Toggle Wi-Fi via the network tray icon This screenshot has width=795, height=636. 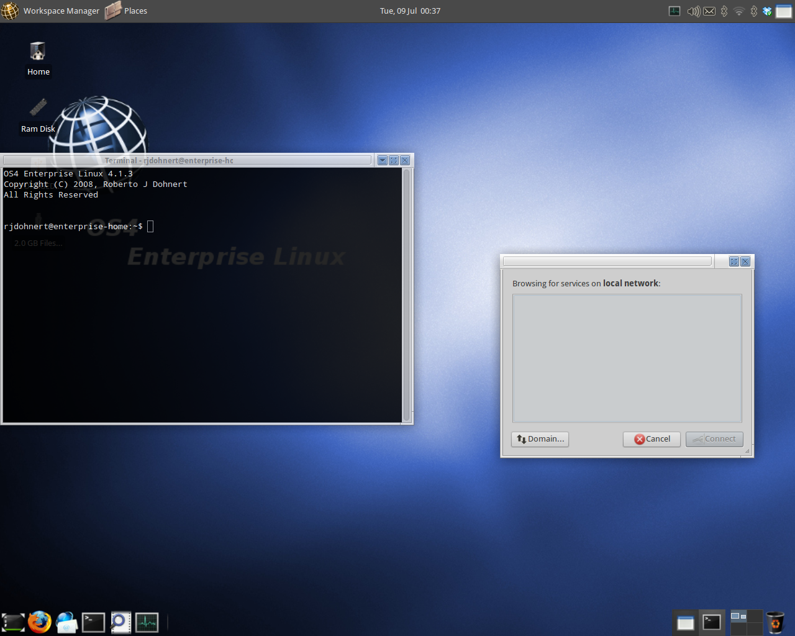point(738,11)
